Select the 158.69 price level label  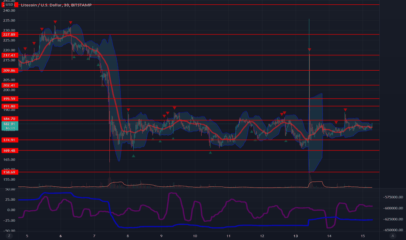(x=10, y=172)
